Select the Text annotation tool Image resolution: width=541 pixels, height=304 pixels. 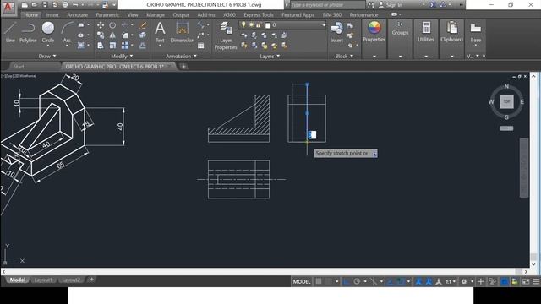point(160,32)
